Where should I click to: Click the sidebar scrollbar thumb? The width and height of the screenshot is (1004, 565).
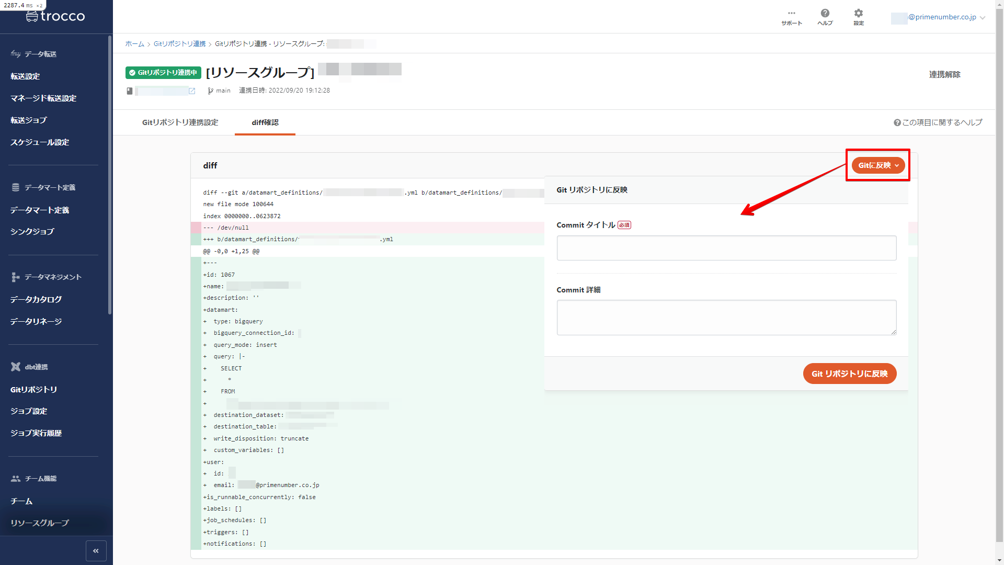pyautogui.click(x=110, y=175)
